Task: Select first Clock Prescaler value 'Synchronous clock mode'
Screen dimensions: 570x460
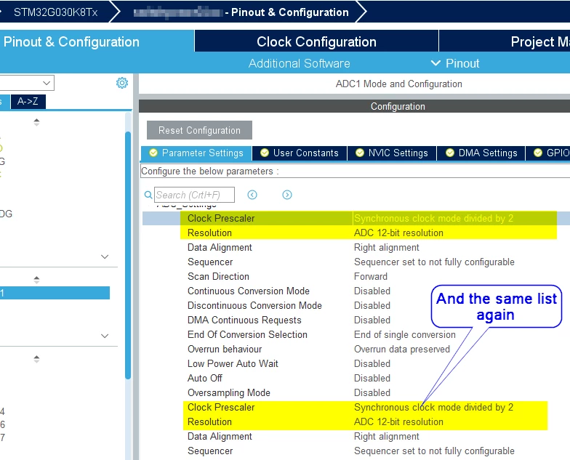Action: pyautogui.click(x=433, y=218)
